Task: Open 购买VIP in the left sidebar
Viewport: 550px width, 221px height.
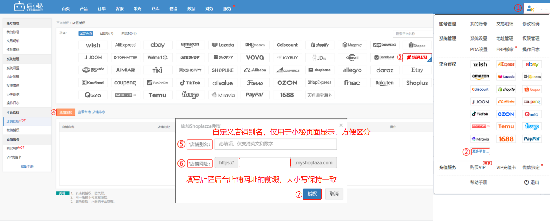Action: coord(12,149)
